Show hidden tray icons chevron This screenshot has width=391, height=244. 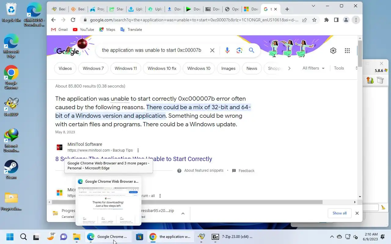[x=332, y=237]
